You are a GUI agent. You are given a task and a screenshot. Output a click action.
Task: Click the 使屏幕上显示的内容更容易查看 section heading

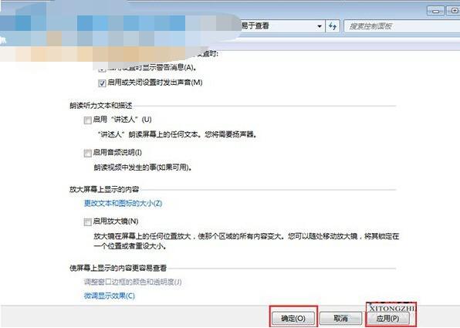tap(118, 268)
